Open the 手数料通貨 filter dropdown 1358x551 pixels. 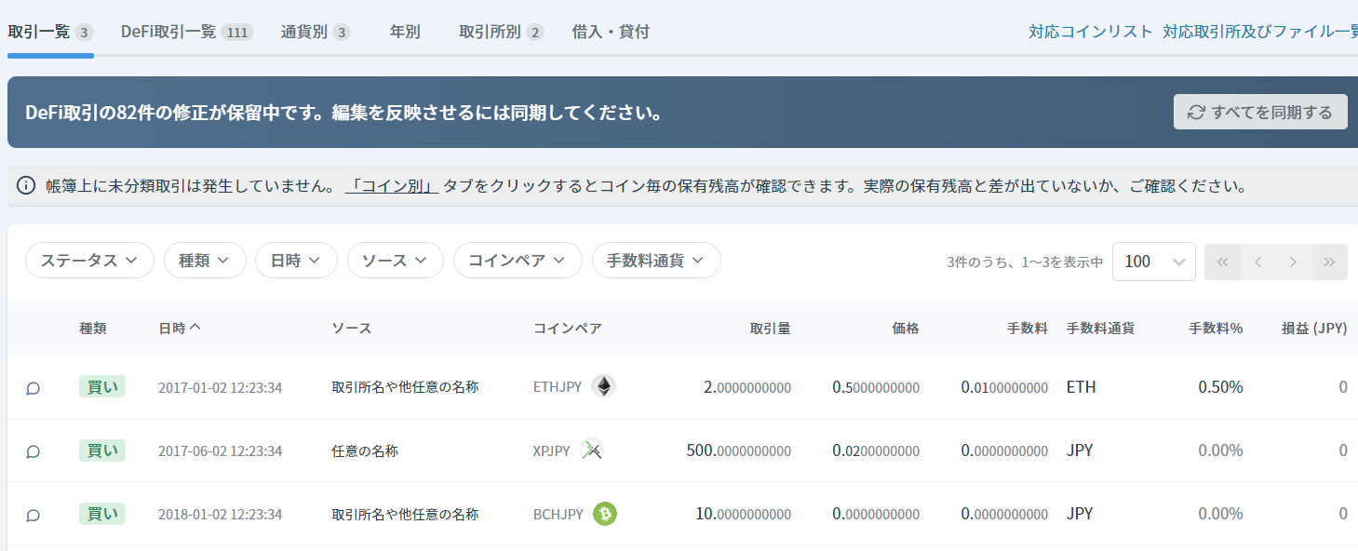pyautogui.click(x=656, y=261)
